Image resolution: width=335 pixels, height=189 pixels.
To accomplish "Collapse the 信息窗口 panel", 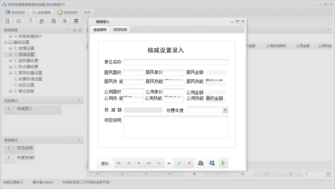I will click(79, 100).
